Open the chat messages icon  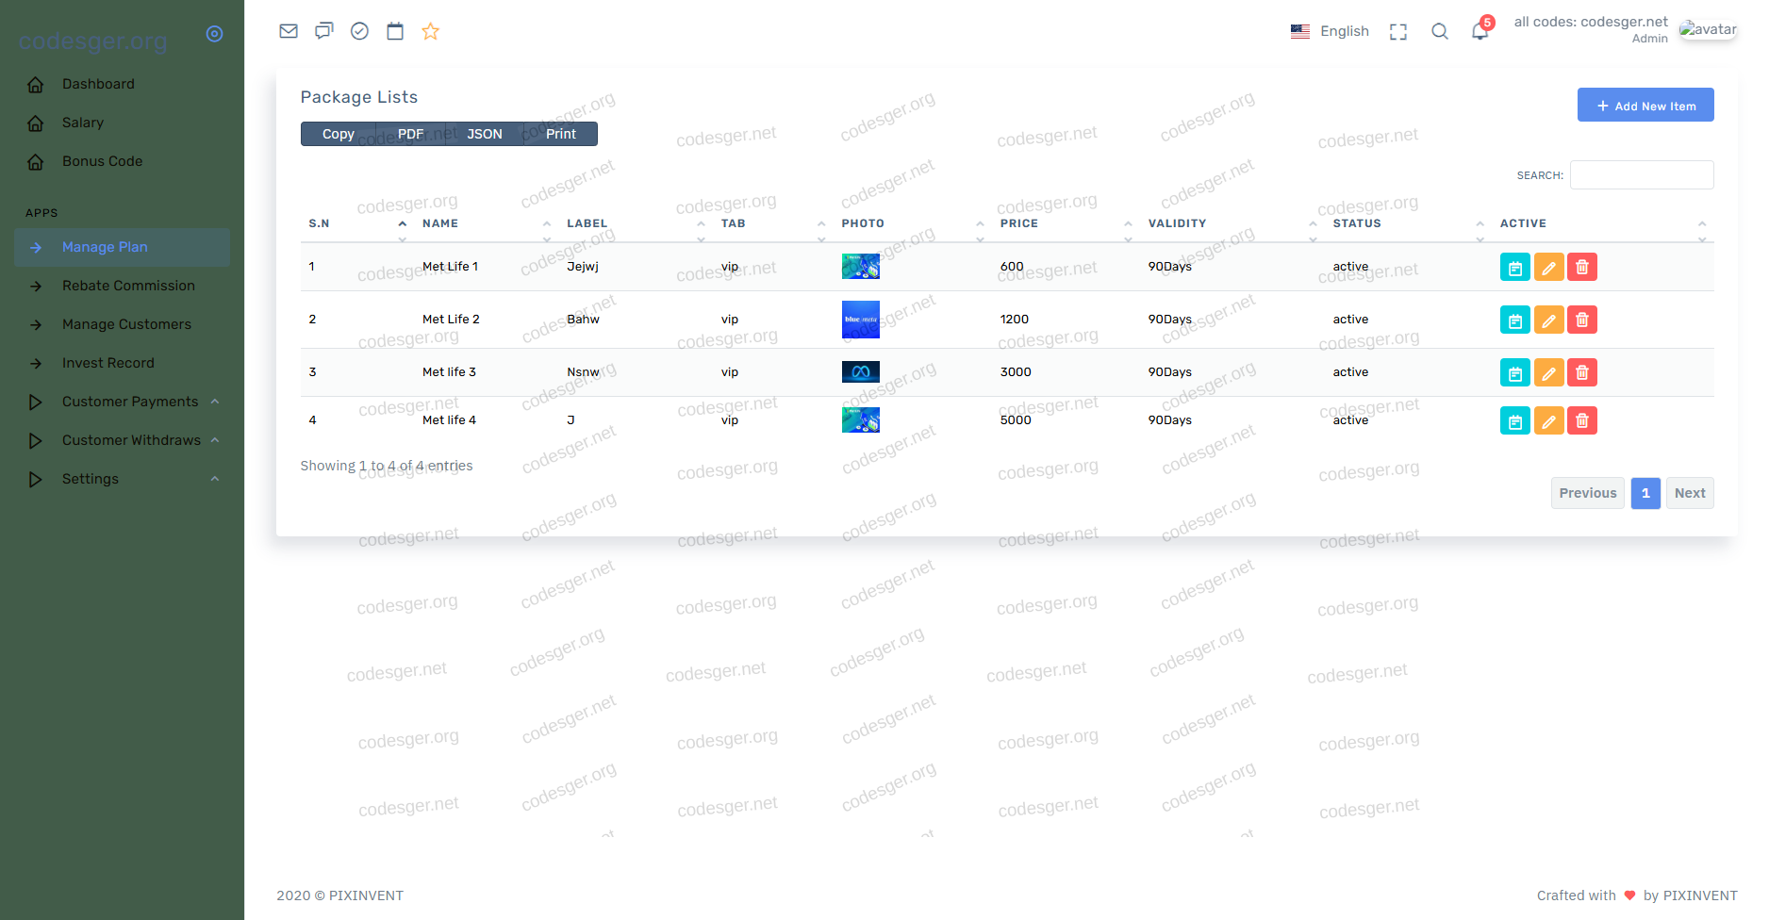(324, 31)
